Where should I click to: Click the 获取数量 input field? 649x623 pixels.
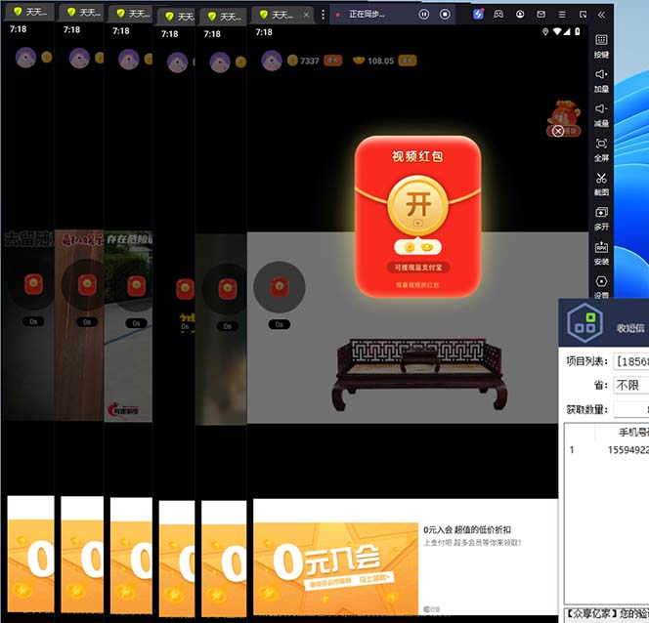pyautogui.click(x=630, y=409)
